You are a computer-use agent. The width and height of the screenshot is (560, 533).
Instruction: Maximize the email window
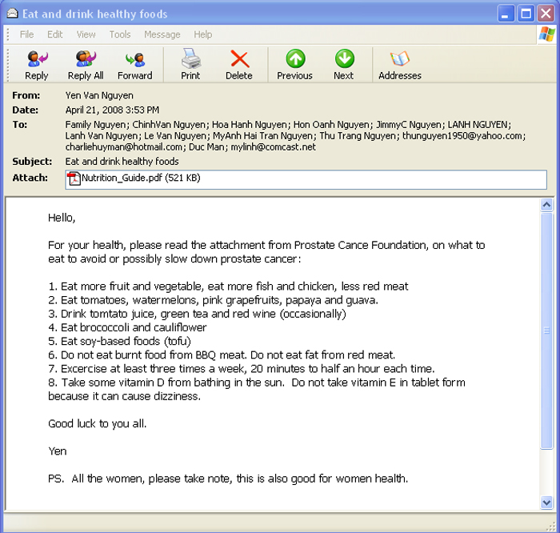(x=526, y=14)
